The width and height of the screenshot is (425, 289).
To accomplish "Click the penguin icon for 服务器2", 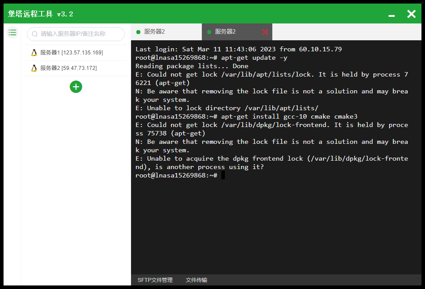I will click(x=34, y=68).
